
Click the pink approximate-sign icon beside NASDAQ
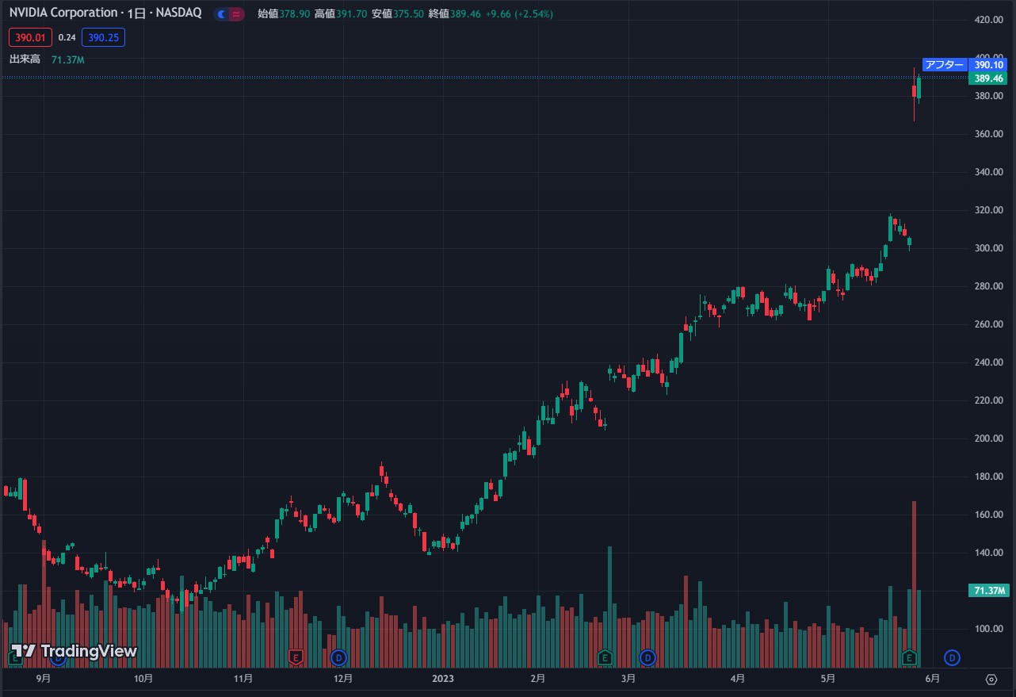point(235,14)
